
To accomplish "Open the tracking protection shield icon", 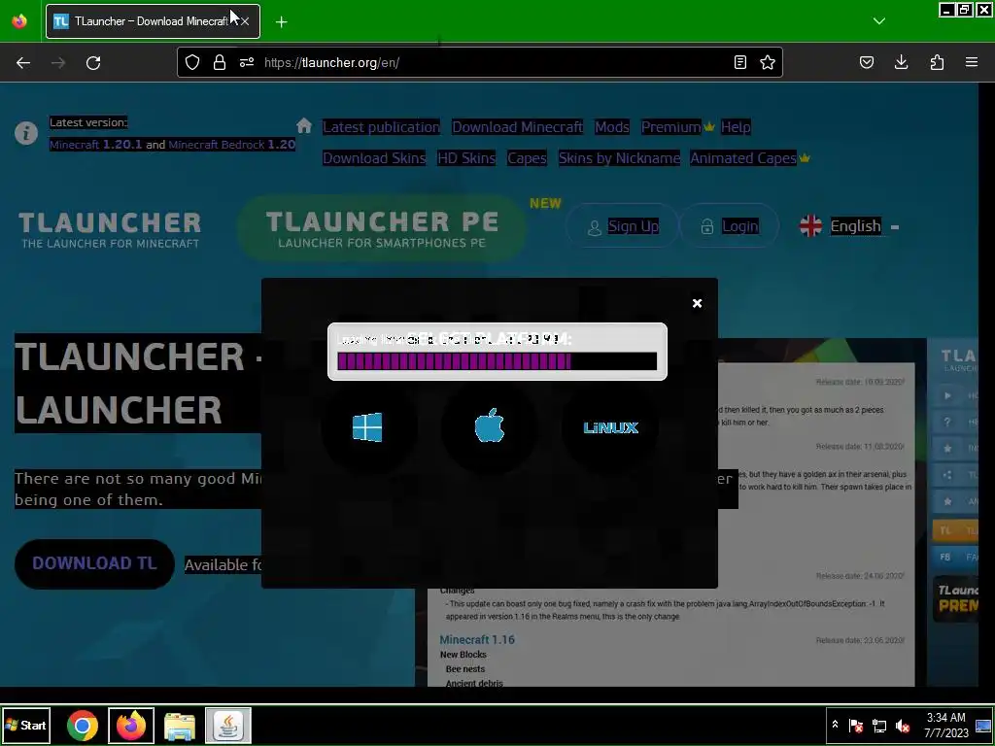I will 192,62.
